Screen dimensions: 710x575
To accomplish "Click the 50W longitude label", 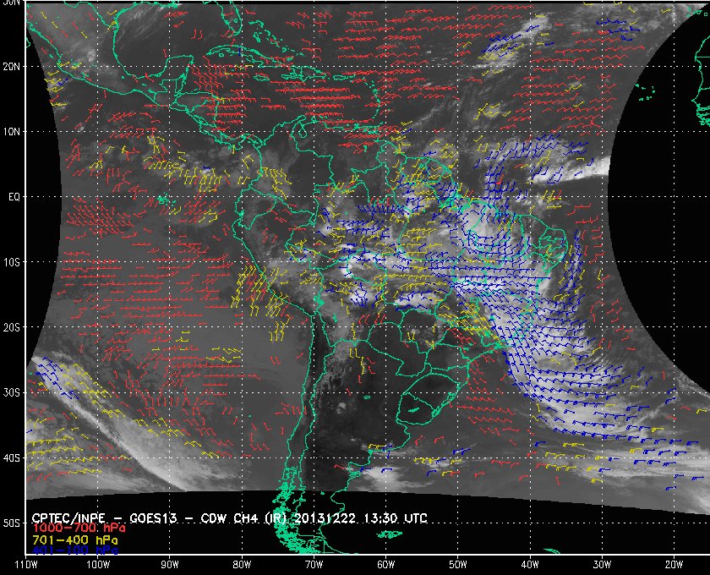I will point(458,565).
